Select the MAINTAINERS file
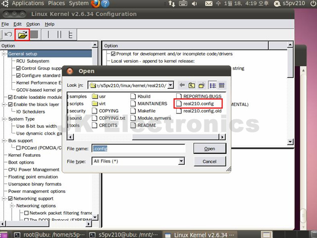The width and height of the screenshot is (317, 238). point(149,104)
